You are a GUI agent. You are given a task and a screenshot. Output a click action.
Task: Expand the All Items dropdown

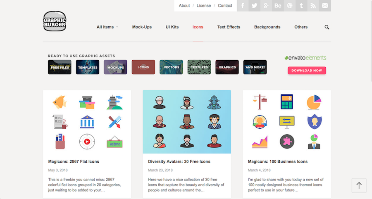click(x=107, y=27)
